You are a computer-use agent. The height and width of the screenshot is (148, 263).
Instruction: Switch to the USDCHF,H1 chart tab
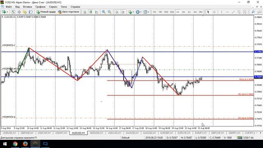(44, 133)
